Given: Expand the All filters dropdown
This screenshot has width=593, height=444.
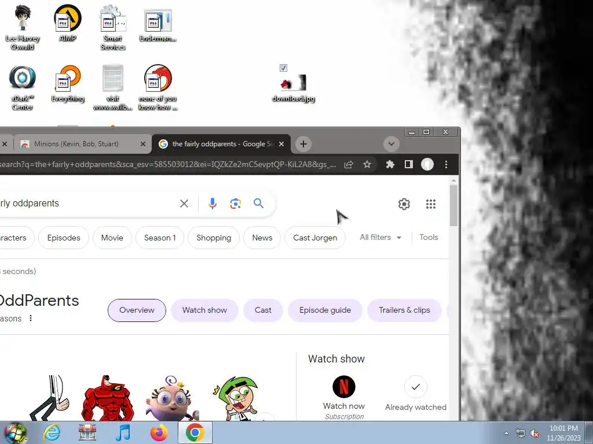Looking at the screenshot, I should [380, 238].
